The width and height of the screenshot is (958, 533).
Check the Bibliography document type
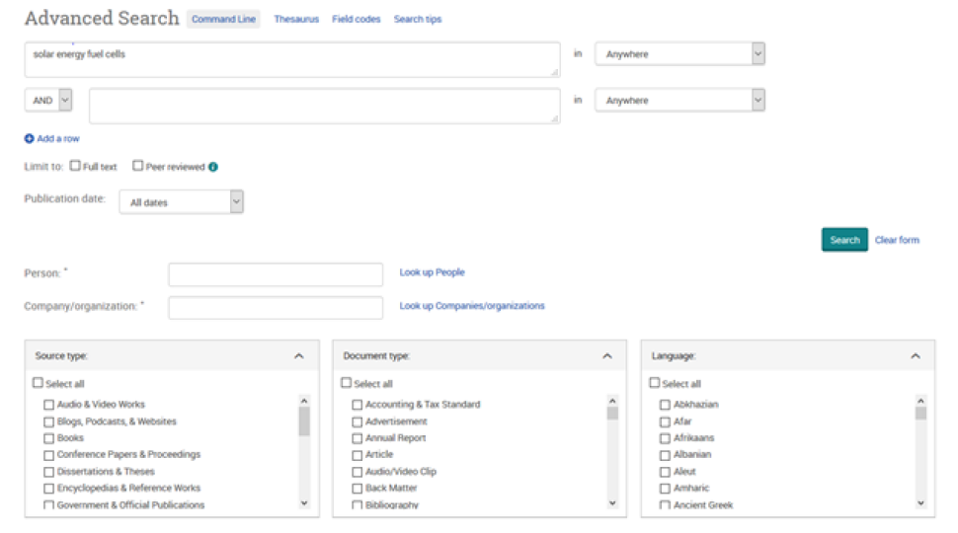click(x=358, y=505)
